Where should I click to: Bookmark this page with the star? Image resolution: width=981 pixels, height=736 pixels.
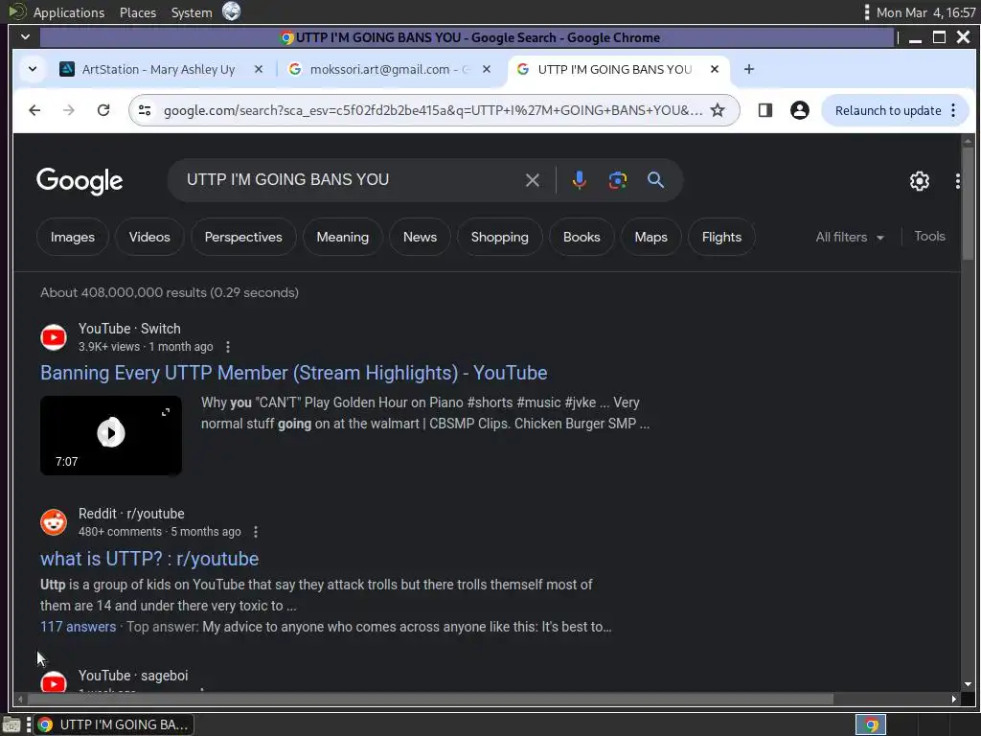(x=718, y=110)
